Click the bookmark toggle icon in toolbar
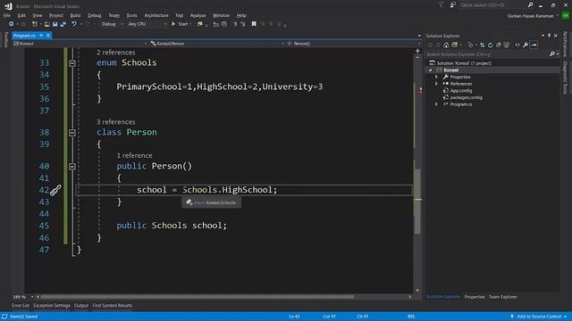The image size is (572, 321). tap(254, 24)
